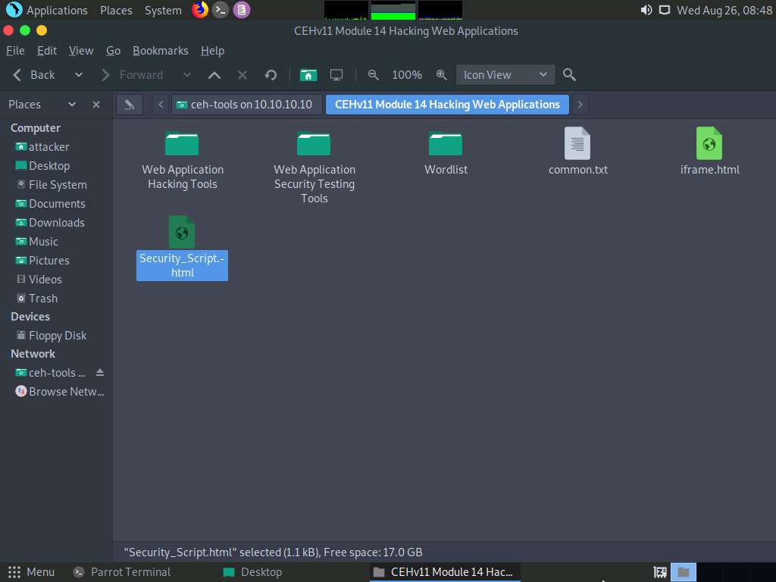Mute audio via the tray speaker icon

[x=646, y=10]
